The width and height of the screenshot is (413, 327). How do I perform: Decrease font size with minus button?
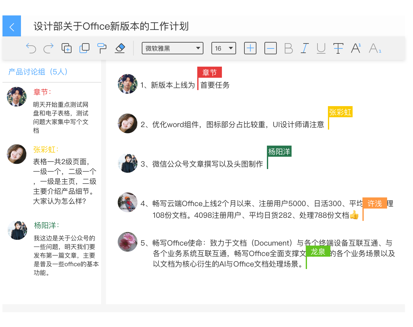(271, 48)
